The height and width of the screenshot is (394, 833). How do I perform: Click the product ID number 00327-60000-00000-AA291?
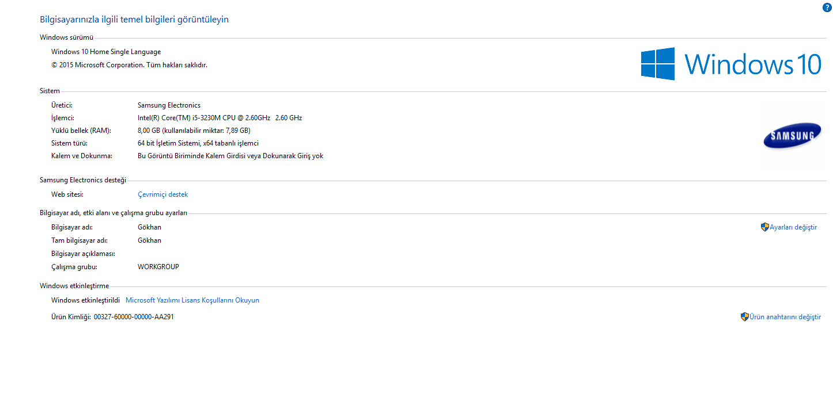click(134, 317)
